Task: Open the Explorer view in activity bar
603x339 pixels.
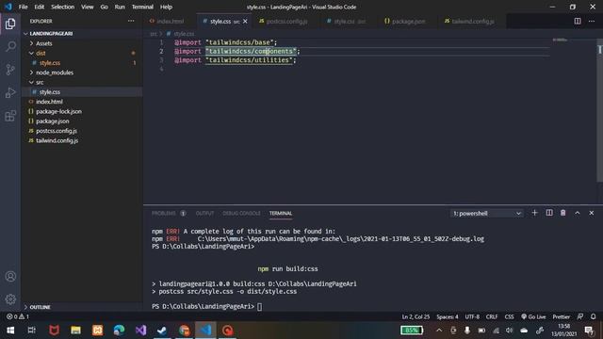Action: point(10,24)
